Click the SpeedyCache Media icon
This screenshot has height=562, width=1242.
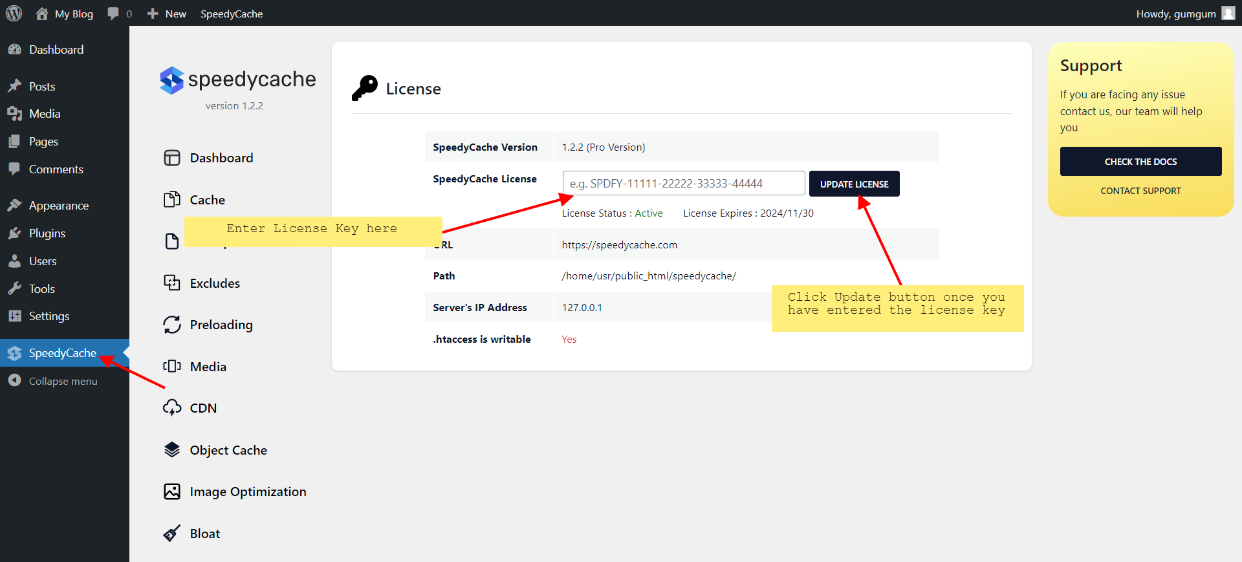pyautogui.click(x=172, y=367)
